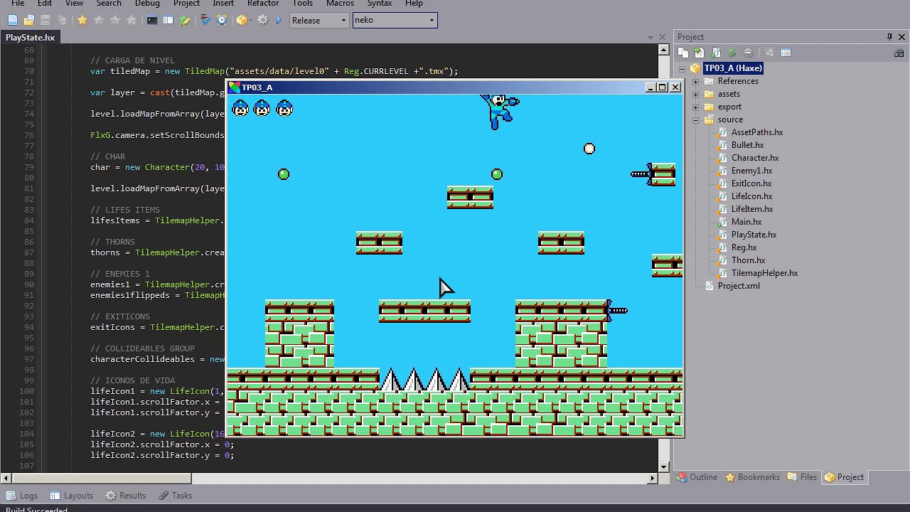Image resolution: width=910 pixels, height=512 pixels.
Task: Click the grey minus circle Project icon
Action: click(749, 53)
